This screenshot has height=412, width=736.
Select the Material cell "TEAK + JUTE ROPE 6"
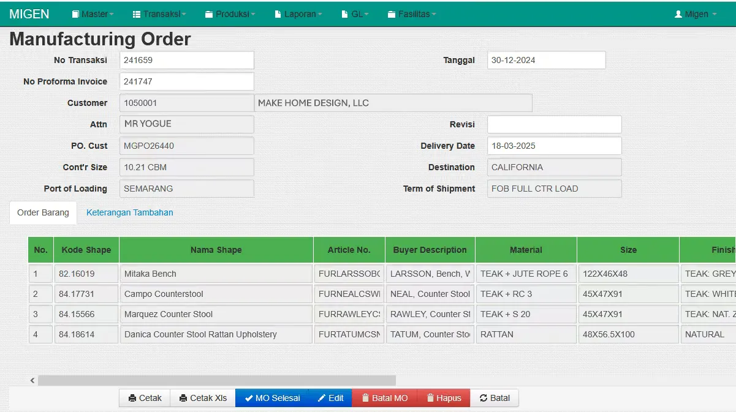(x=526, y=274)
